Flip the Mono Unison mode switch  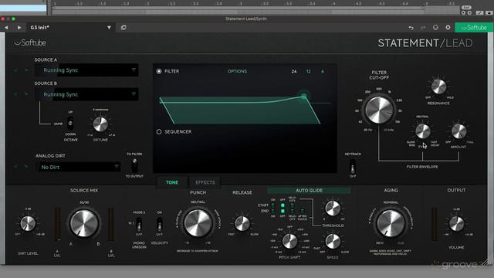tap(139, 224)
